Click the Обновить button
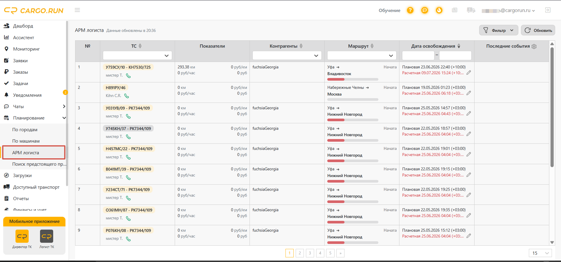561x262 pixels. coord(538,30)
